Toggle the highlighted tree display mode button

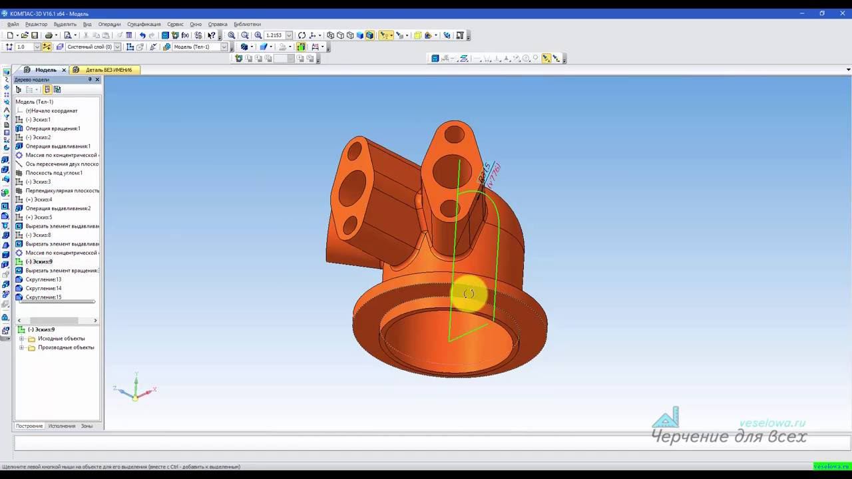tap(47, 89)
